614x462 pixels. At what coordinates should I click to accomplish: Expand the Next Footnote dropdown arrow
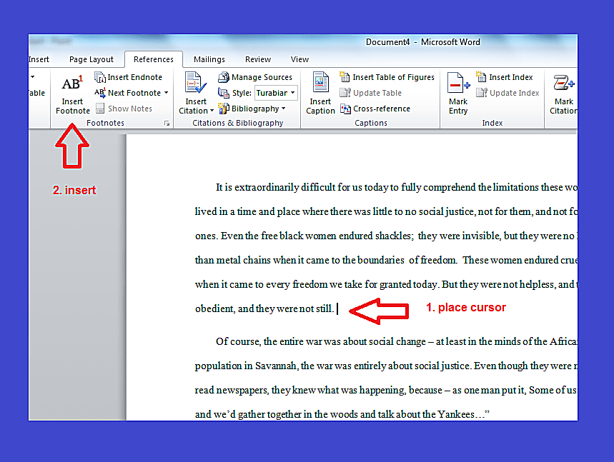pos(167,93)
